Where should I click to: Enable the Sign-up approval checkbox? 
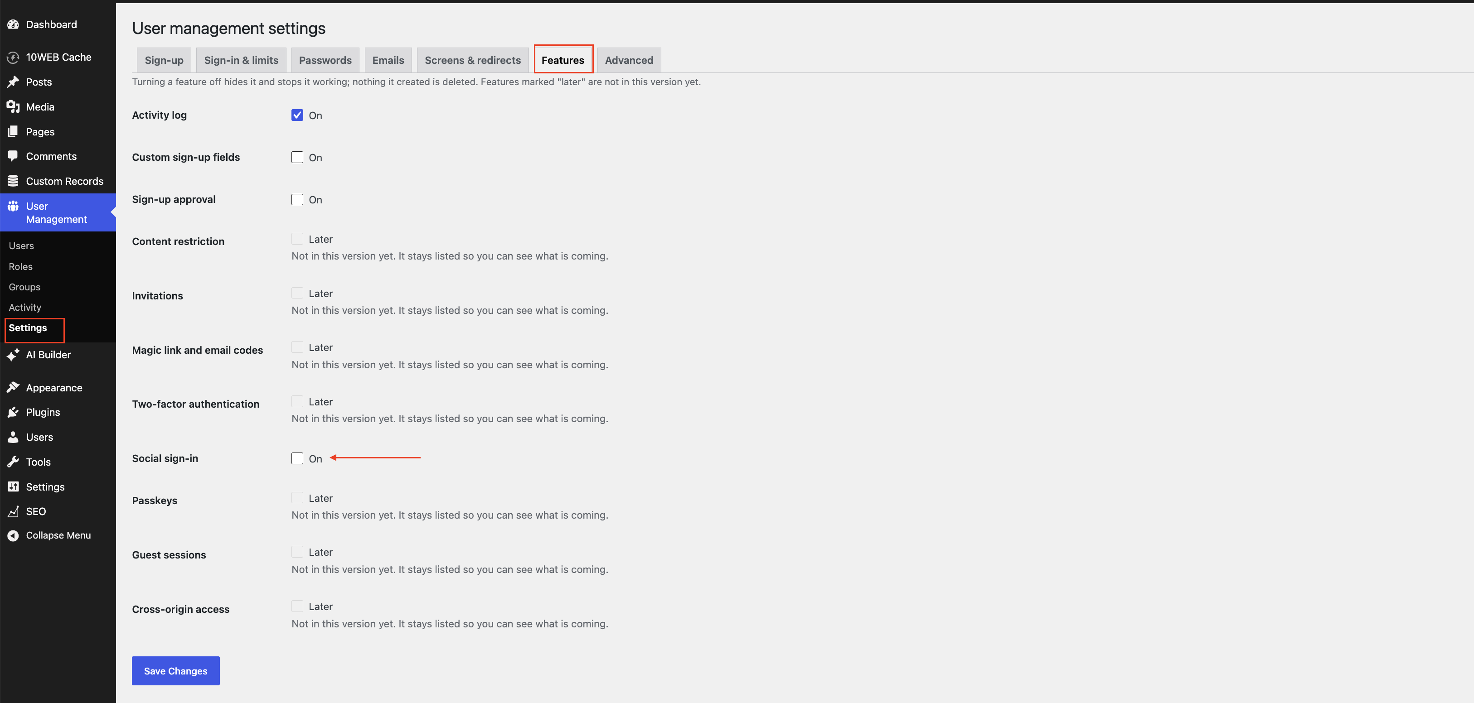point(297,200)
